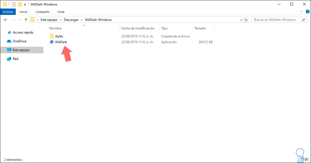Open the recent locations dropdown arrow

[x=20, y=20]
